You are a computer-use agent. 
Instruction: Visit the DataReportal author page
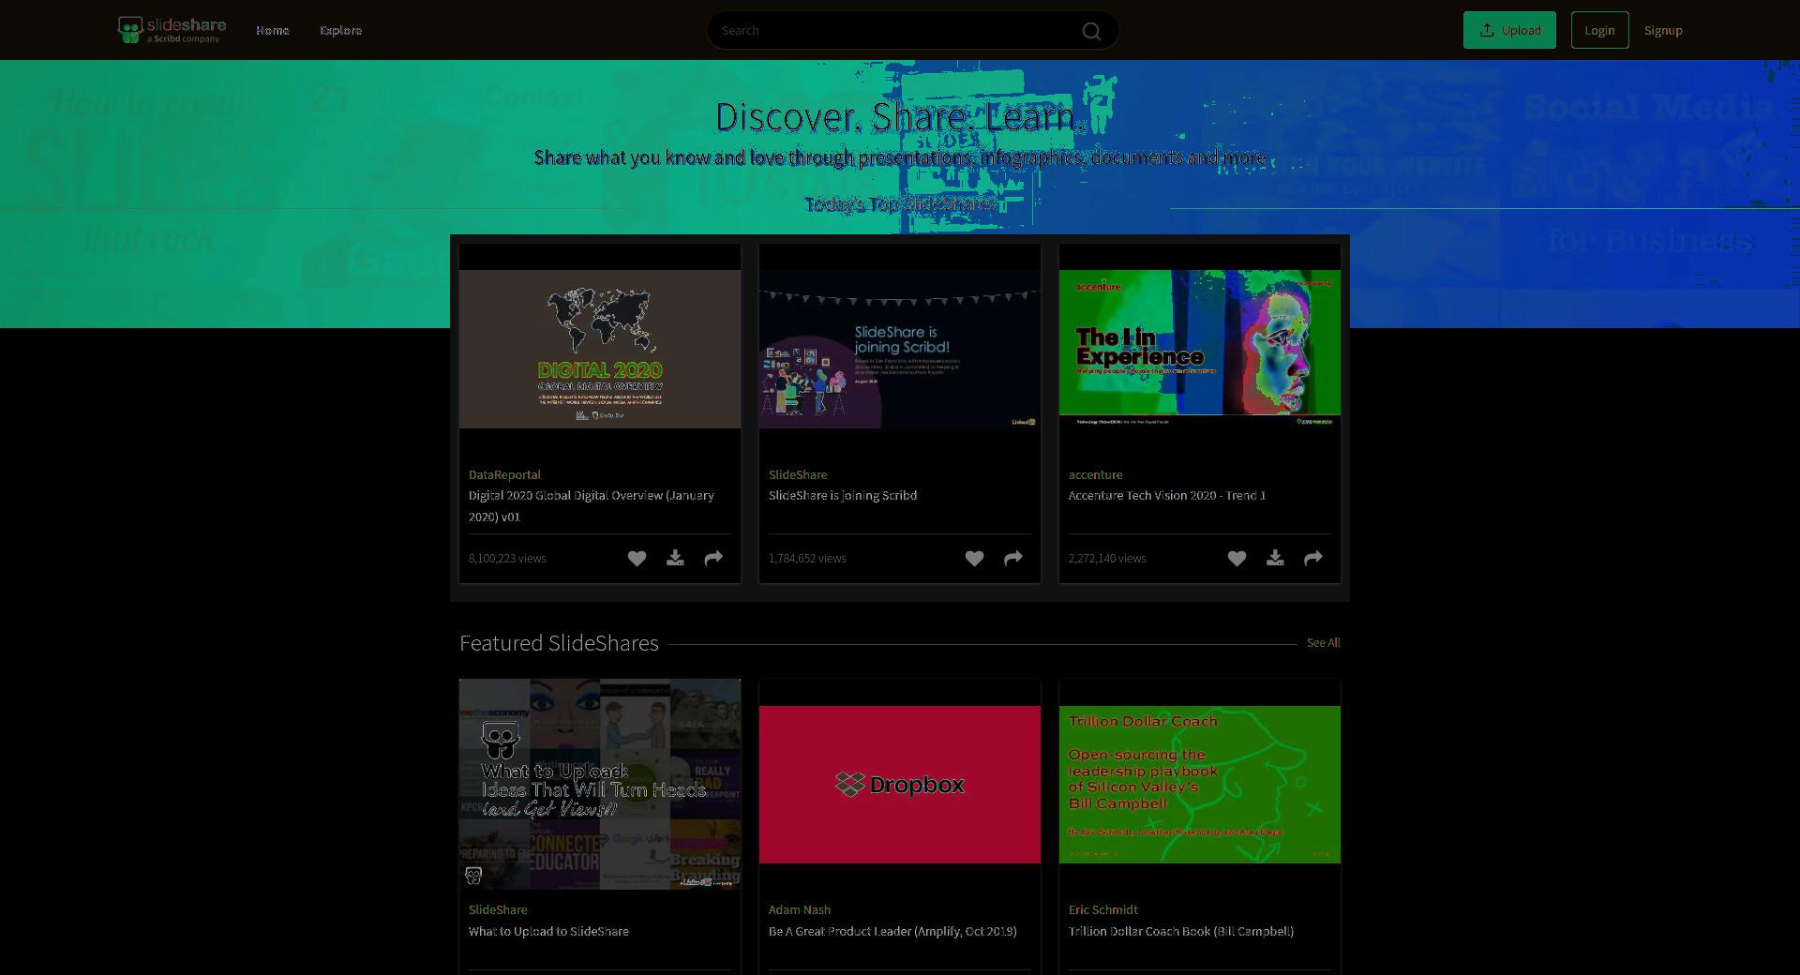[x=504, y=475]
